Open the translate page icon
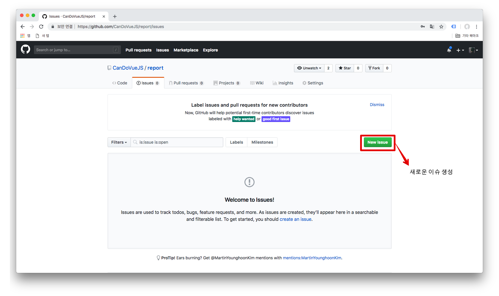 (x=432, y=27)
